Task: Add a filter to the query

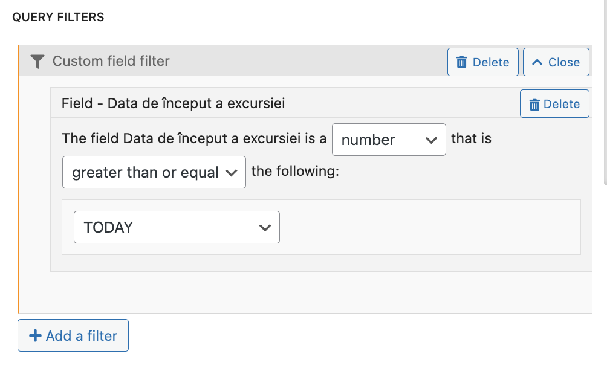Action: (73, 335)
